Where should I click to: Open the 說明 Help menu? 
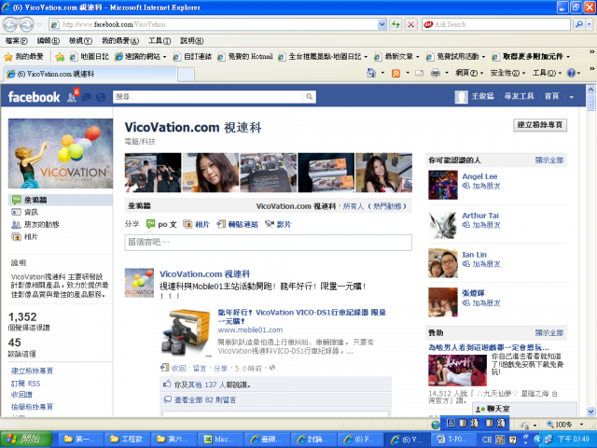point(191,40)
